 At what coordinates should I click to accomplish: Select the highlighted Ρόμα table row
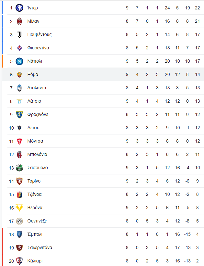103,74
